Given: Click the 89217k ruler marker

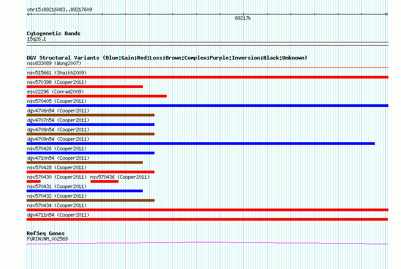Looking at the screenshot, I should click(x=243, y=18).
